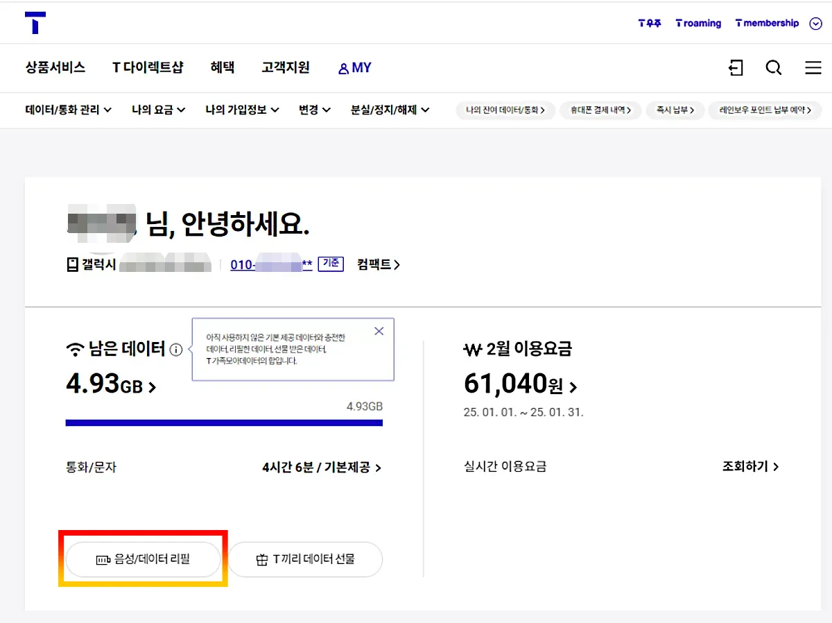Open the T 다이렉트샵 menu

pos(148,67)
